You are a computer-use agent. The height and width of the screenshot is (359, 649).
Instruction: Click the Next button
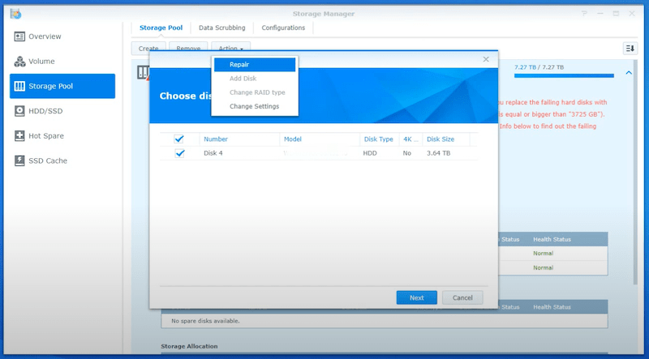pos(416,297)
